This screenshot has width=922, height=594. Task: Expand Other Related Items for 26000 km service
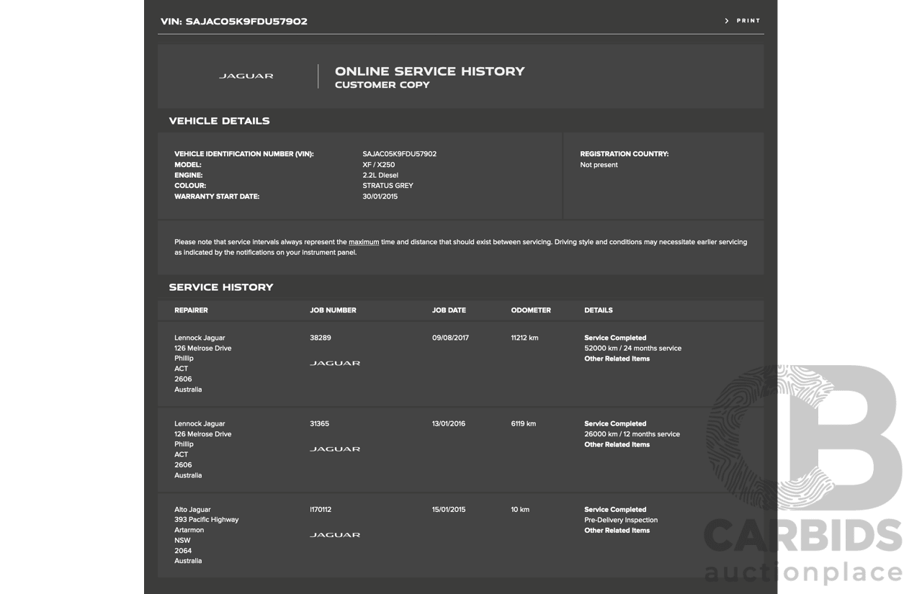click(x=617, y=444)
